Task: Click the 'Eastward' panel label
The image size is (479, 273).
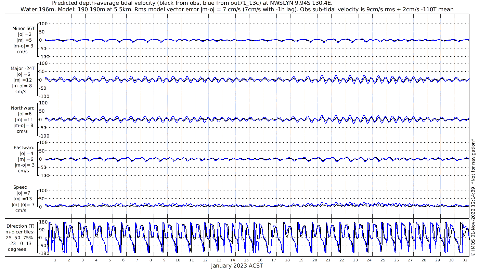Action: tap(24, 147)
